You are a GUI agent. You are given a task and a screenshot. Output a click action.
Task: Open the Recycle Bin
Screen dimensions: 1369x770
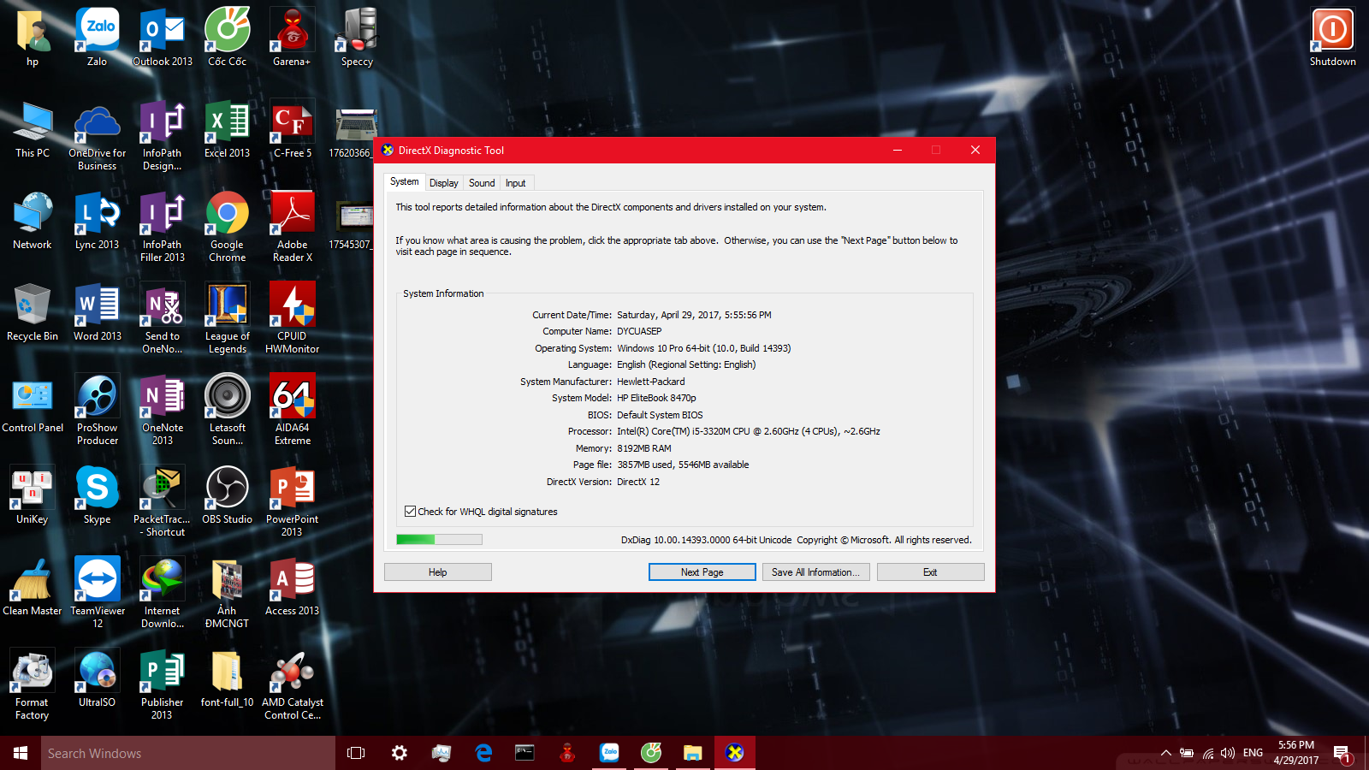tap(33, 312)
